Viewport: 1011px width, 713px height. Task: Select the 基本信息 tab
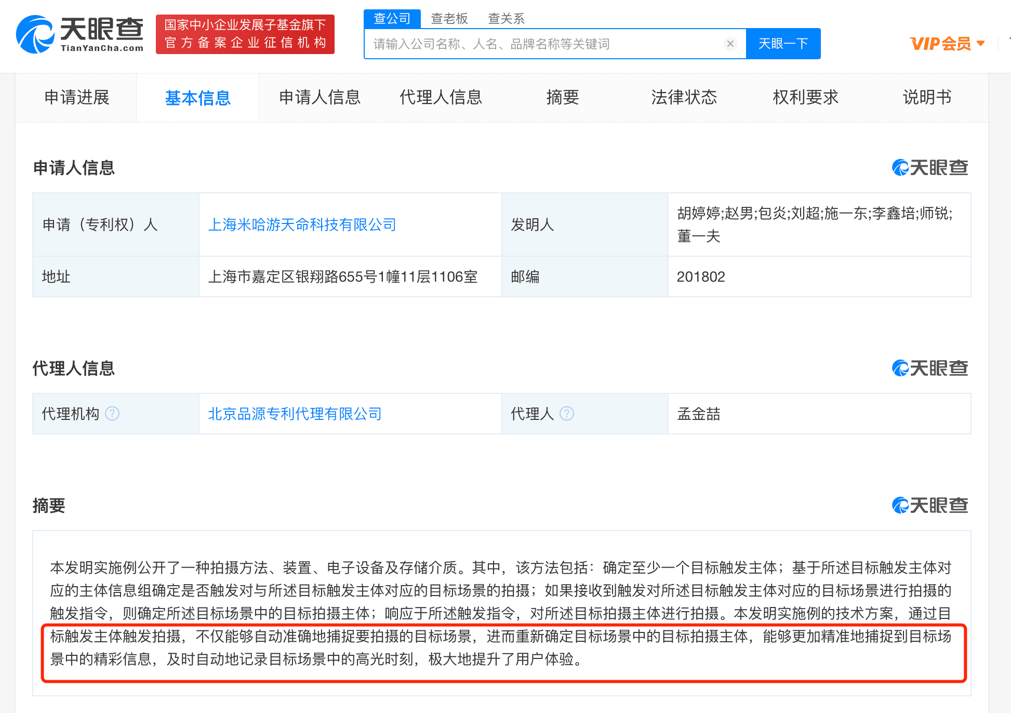pyautogui.click(x=198, y=97)
